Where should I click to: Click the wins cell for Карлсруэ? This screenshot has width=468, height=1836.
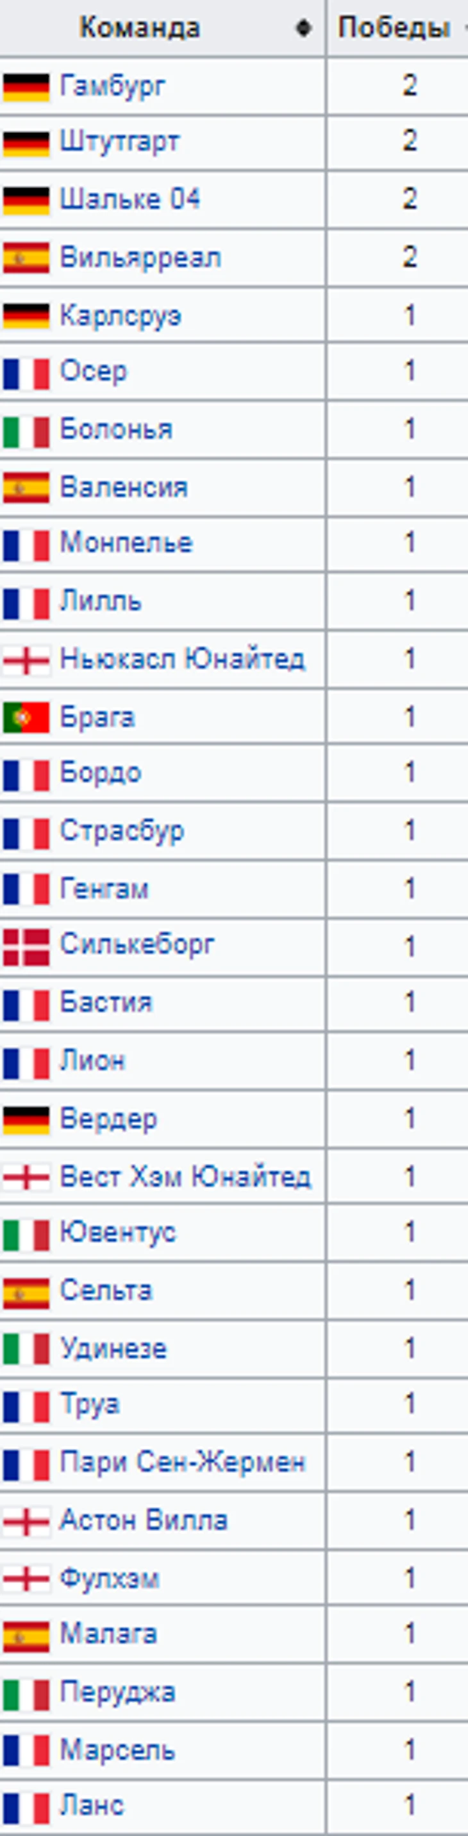pos(410,315)
